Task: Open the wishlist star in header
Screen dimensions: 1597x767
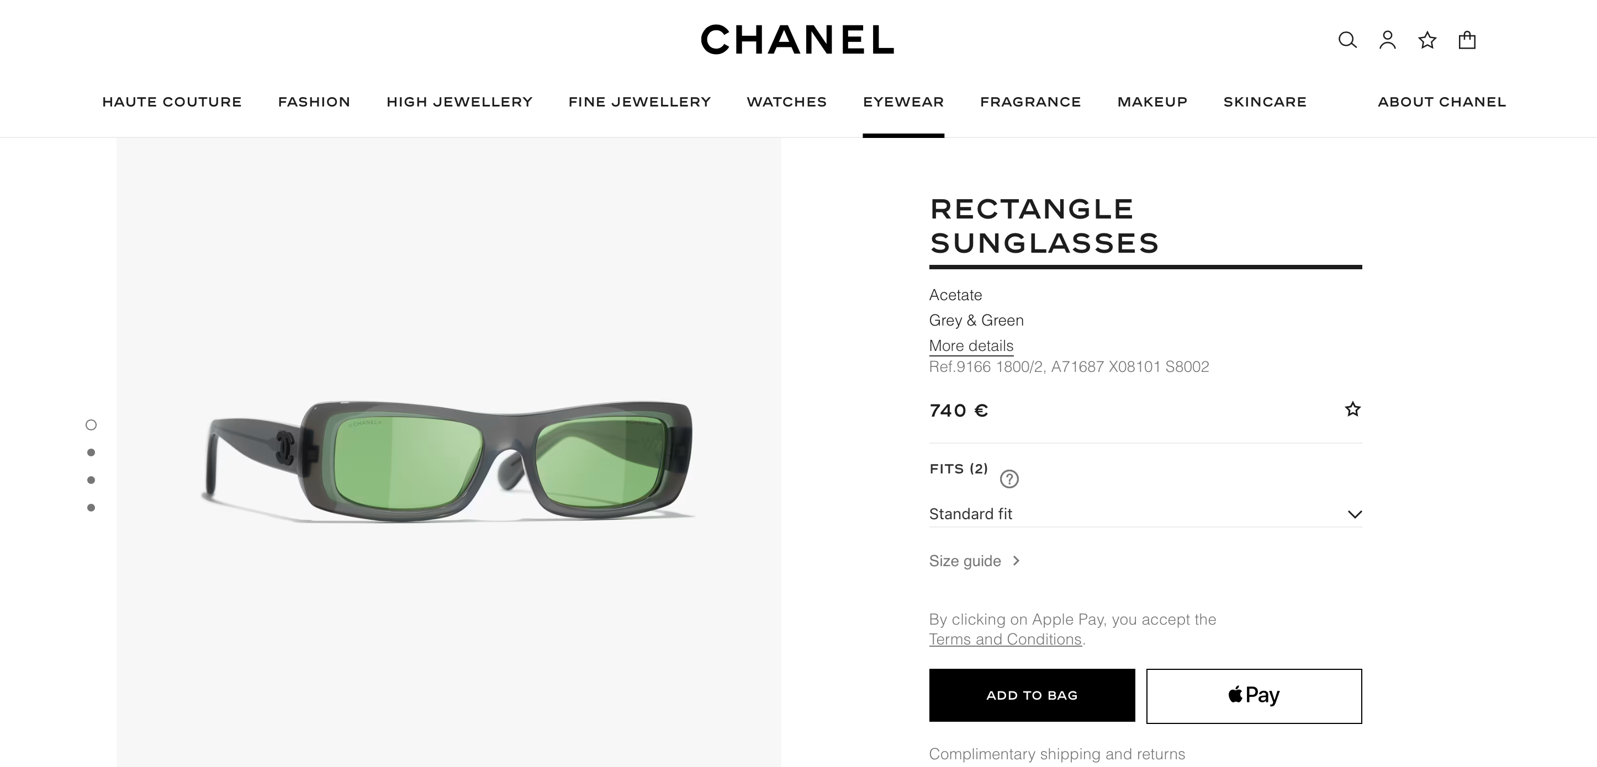Action: (1427, 40)
